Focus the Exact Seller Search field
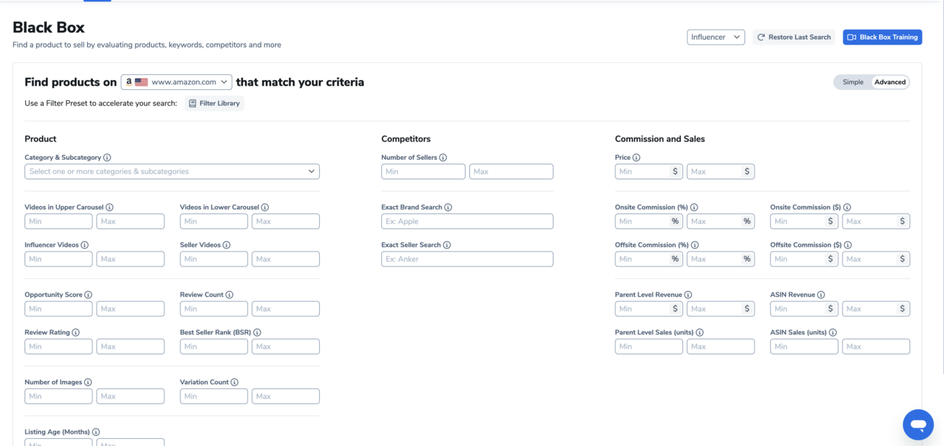The width and height of the screenshot is (944, 446). 467,259
